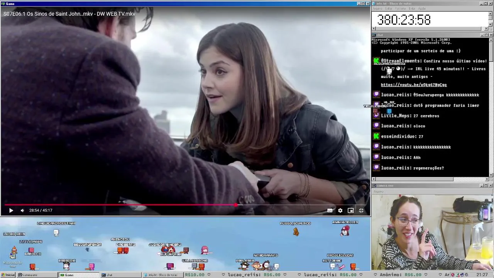This screenshot has height=278, width=494.
Task: Click PARLASEA cowboy avatar
Action: coord(244,266)
